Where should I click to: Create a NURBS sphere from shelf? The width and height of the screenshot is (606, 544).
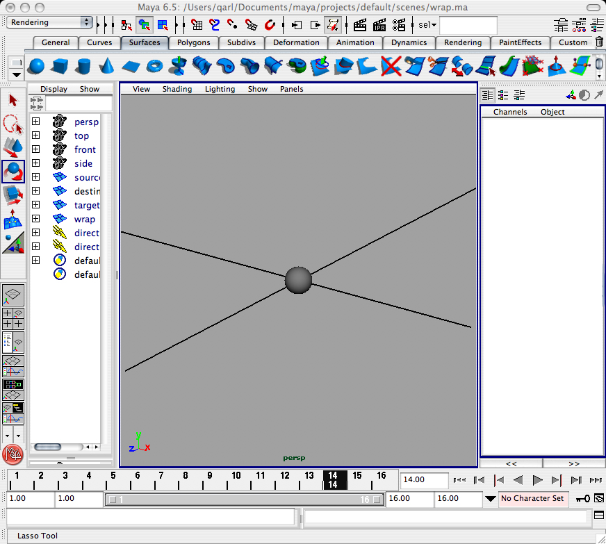36,66
